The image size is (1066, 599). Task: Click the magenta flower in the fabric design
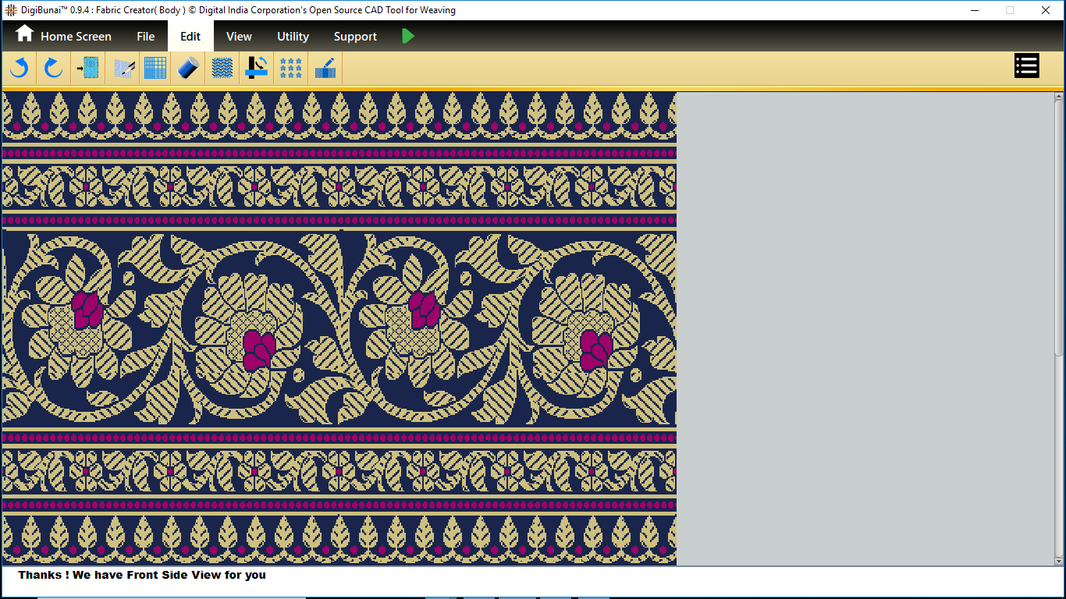pos(87,310)
